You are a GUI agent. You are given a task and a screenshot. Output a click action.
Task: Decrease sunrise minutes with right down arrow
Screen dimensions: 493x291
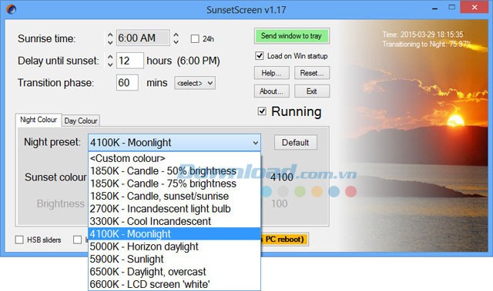click(x=176, y=41)
